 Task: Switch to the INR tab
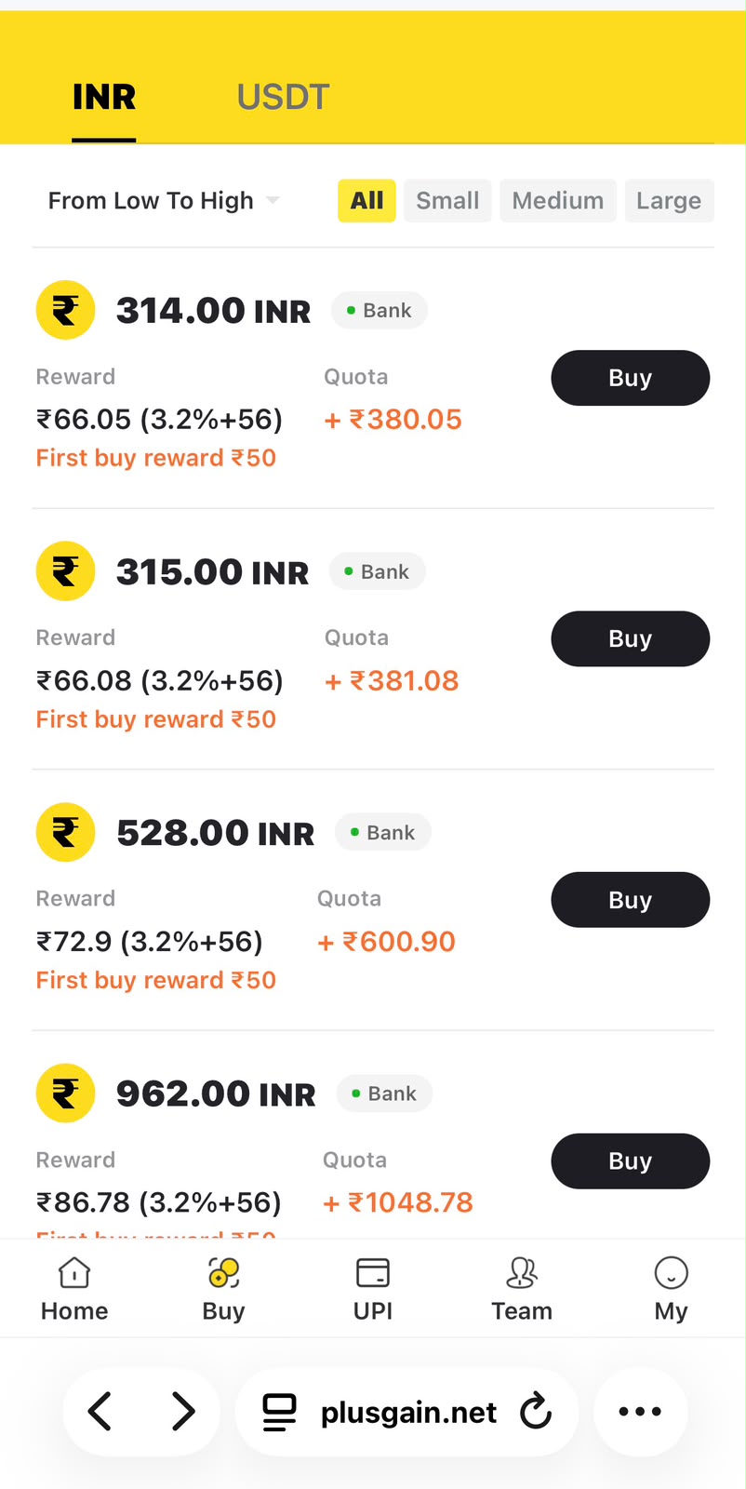[x=104, y=97]
